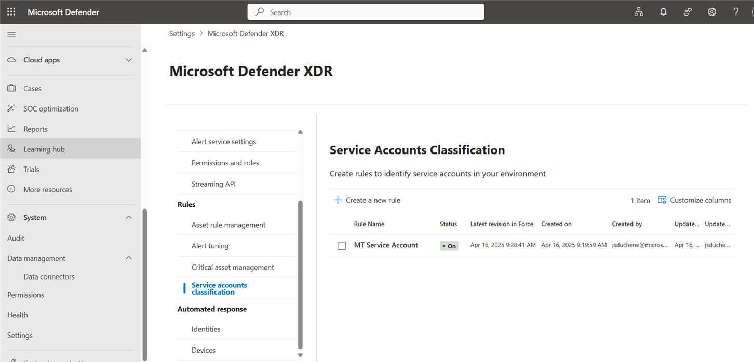Open the MT Service Account rule

[386, 245]
